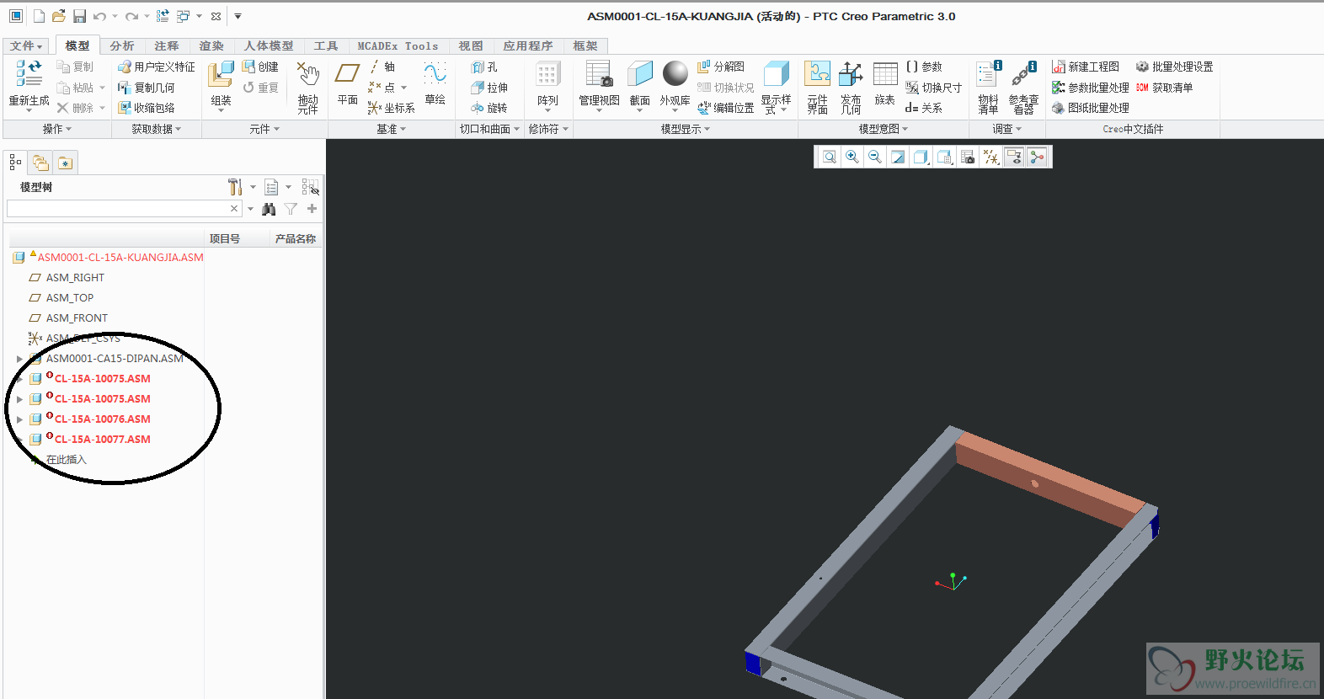The height and width of the screenshot is (699, 1324).
Task: Toggle the 分解图 exploded view
Action: click(x=721, y=67)
